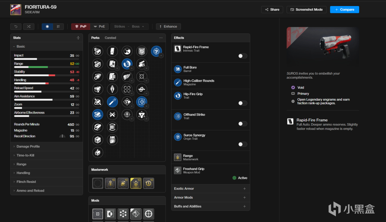Switch to the four-circle grid view mode
This screenshot has width=386, height=222.
(x=58, y=27)
